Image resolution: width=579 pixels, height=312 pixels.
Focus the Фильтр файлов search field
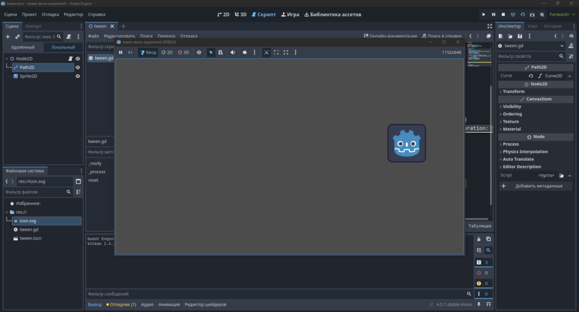click(38, 192)
